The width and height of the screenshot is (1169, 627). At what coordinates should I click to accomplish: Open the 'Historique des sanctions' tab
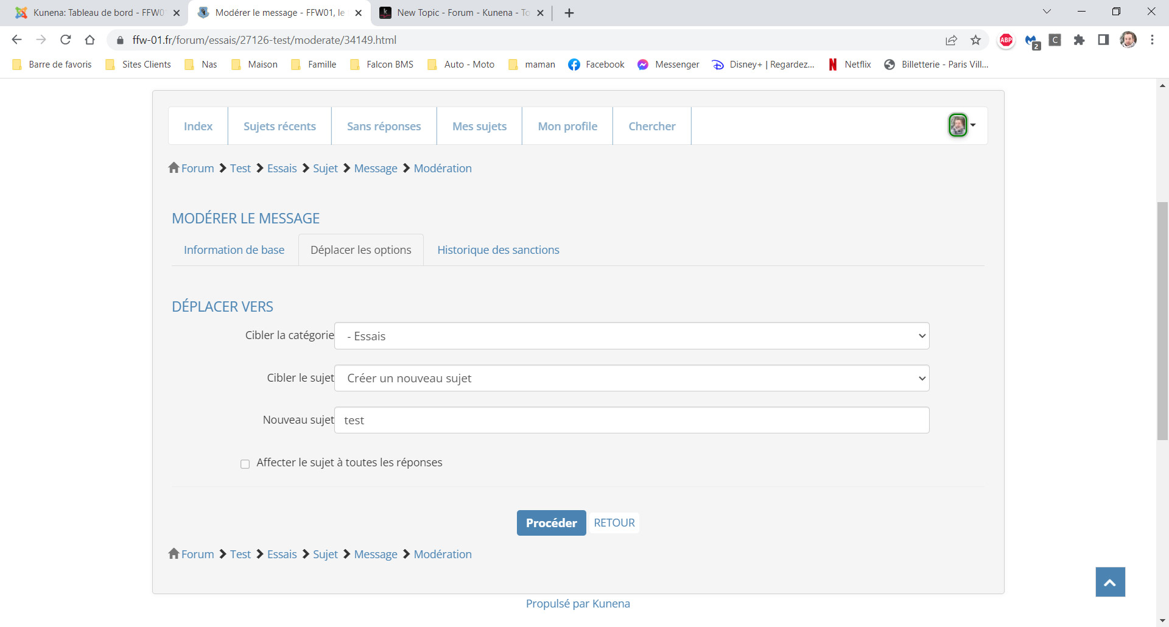pyautogui.click(x=498, y=250)
